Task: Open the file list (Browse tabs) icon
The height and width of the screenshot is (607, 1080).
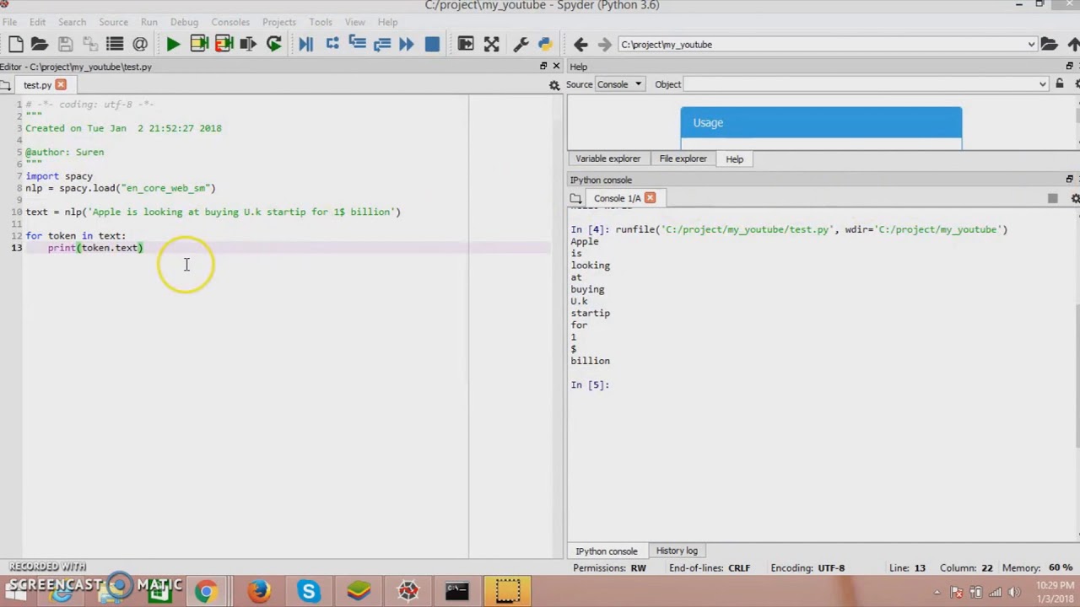Action: (x=115, y=44)
